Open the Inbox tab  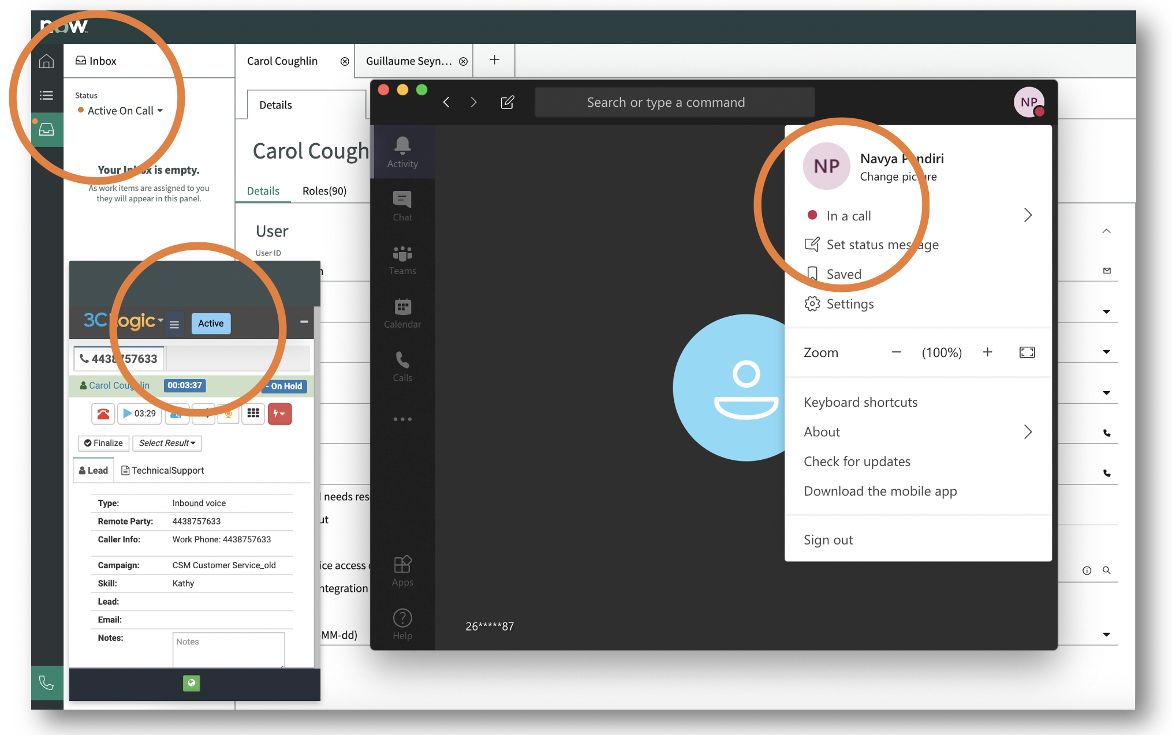[x=96, y=61]
